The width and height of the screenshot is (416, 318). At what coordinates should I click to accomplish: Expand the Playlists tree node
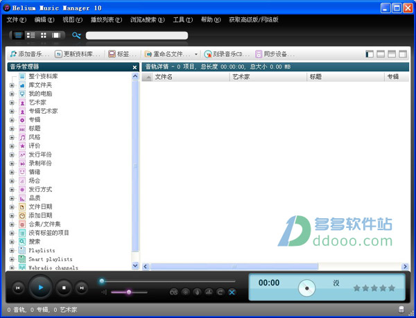(x=12, y=251)
